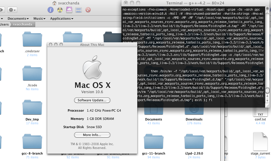This screenshot has width=271, height=161.
Task: Click '4.4 KB' under conf.txt
Action: 260,123
